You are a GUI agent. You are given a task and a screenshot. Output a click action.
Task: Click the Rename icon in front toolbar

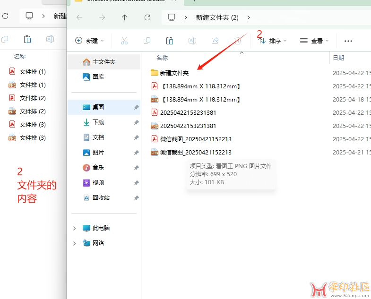point(192,41)
